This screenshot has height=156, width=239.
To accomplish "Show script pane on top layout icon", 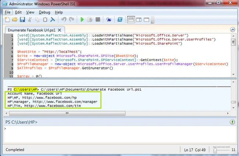I will [x=131, y=20].
